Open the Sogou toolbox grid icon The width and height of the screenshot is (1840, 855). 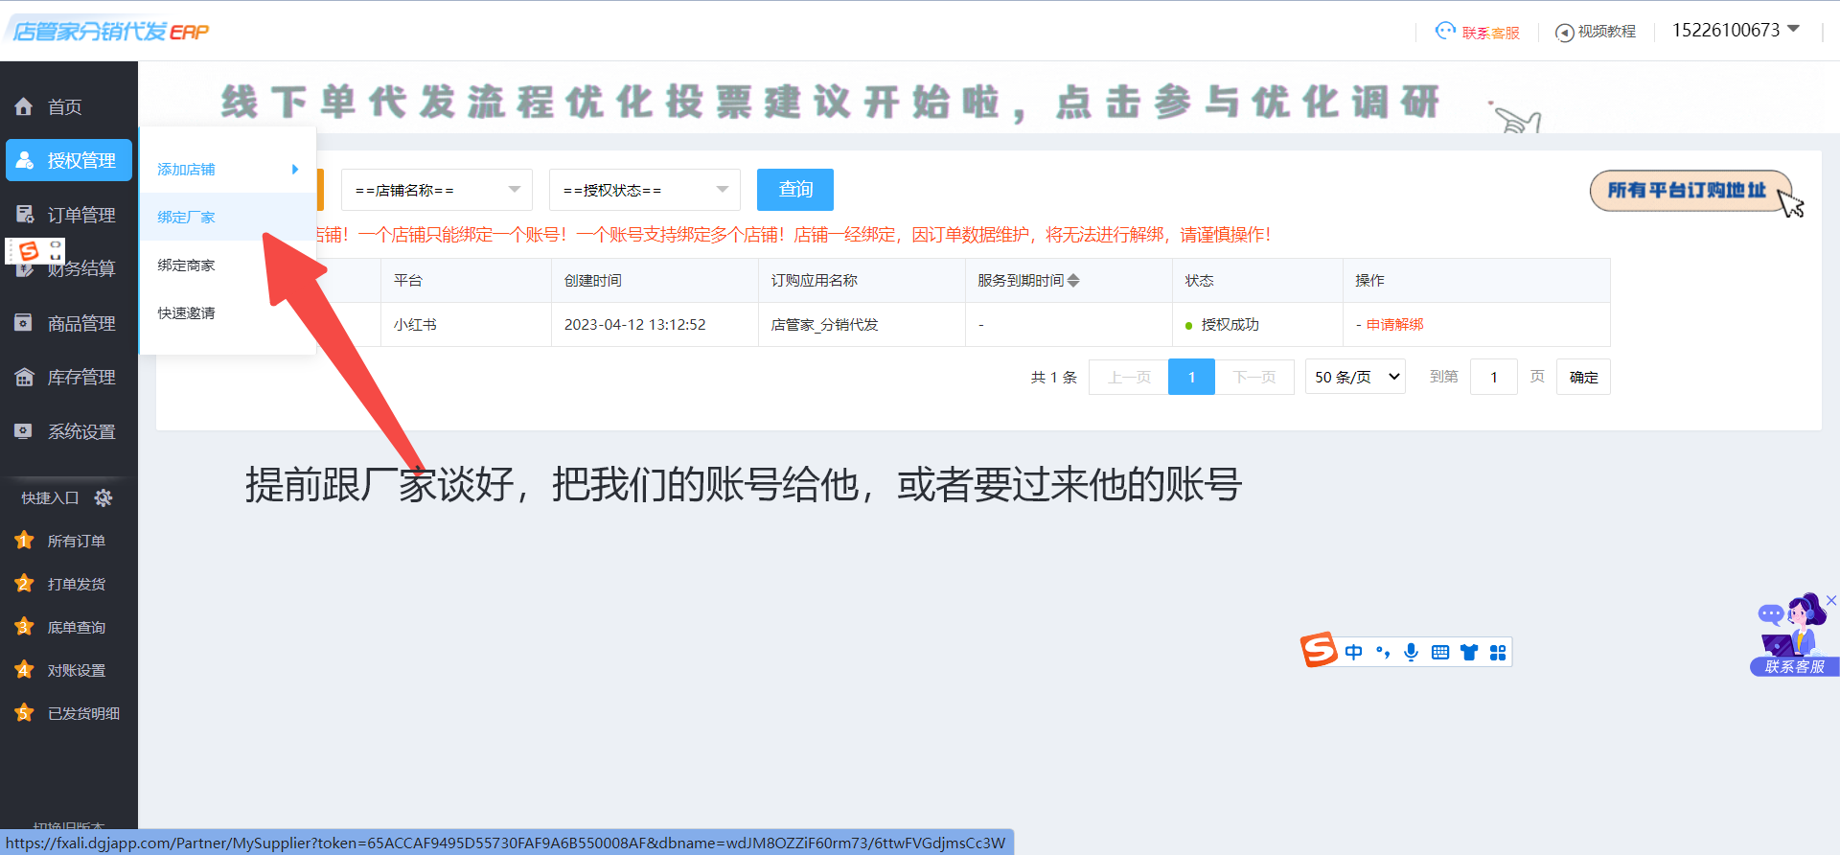1498,653
